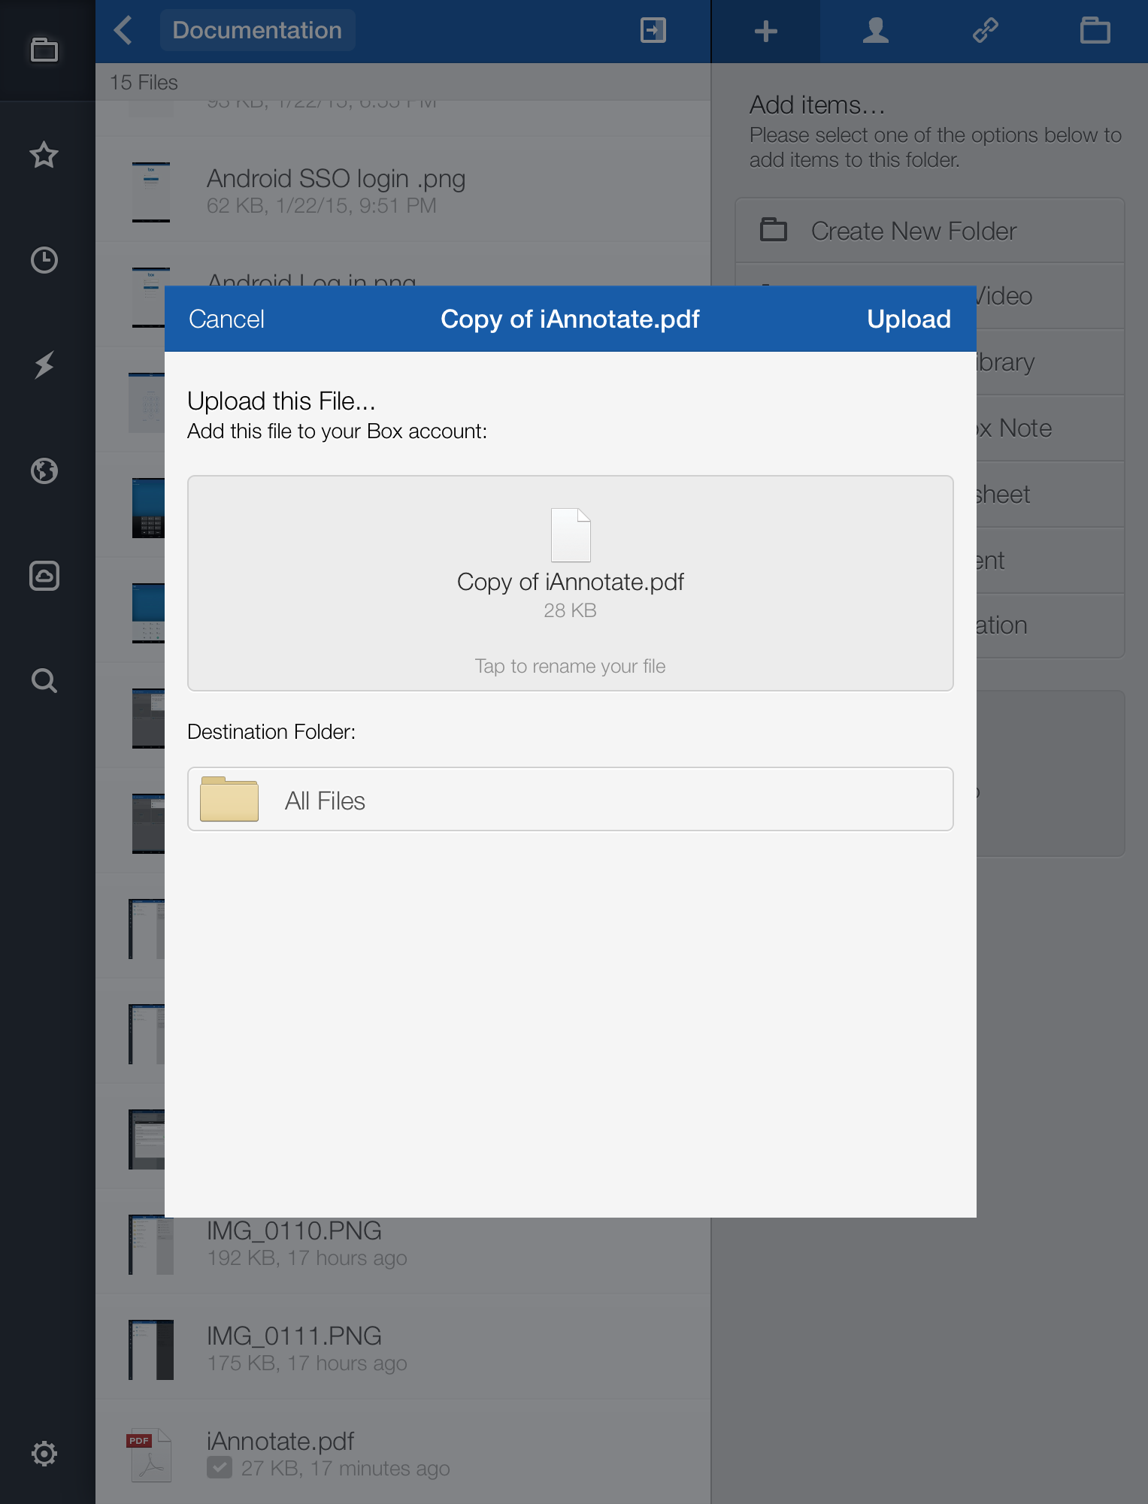Image resolution: width=1148 pixels, height=1504 pixels.
Task: Toggle the checkmark under iAnnotate.pdf
Action: point(220,1467)
